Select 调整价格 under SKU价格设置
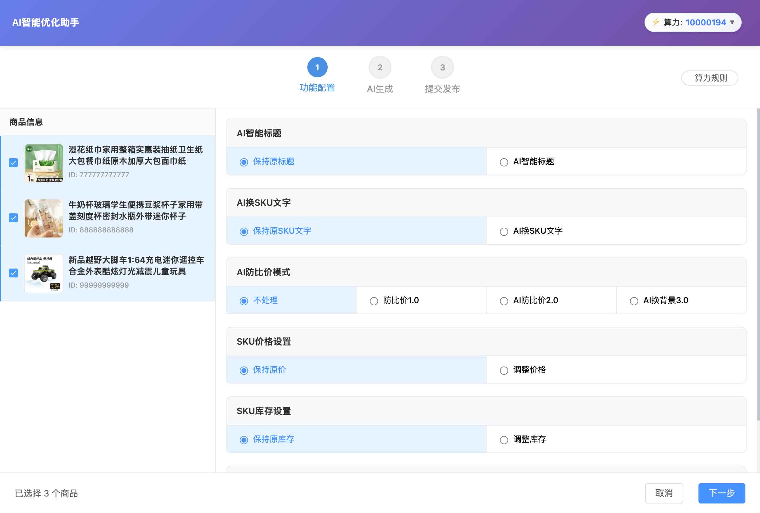760x513 pixels. [504, 370]
